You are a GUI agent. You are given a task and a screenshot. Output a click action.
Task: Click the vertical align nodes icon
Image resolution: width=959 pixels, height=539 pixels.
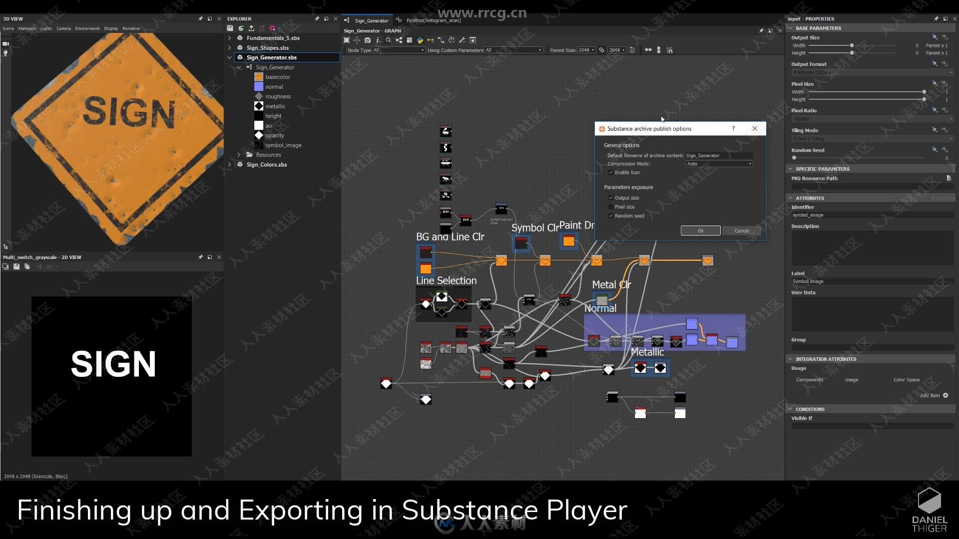click(659, 50)
